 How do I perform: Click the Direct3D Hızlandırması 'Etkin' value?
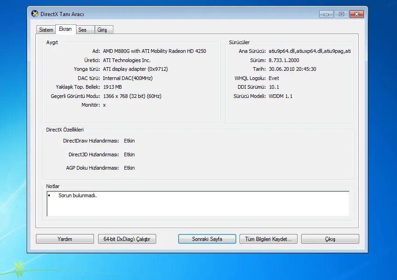coord(129,154)
